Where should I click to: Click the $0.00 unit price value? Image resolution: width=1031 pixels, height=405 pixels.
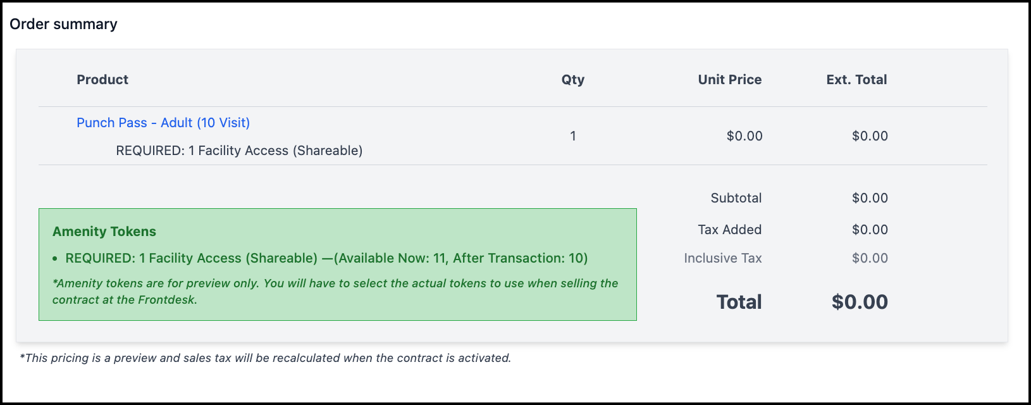[x=744, y=136]
